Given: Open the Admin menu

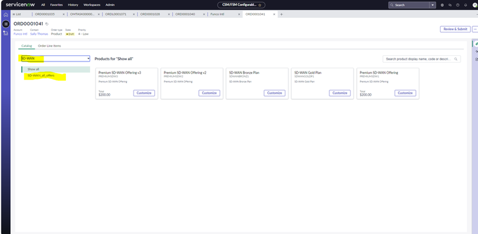Looking at the screenshot, I should (x=110, y=5).
